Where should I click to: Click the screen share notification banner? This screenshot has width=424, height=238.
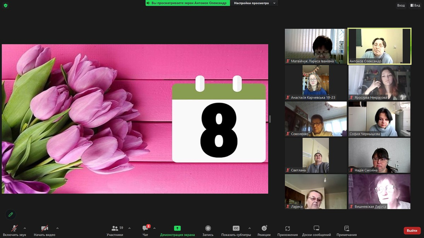pyautogui.click(x=188, y=3)
